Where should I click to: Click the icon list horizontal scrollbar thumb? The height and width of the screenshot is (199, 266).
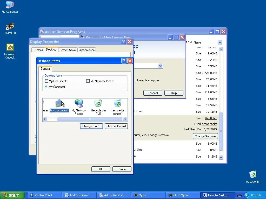point(90,119)
